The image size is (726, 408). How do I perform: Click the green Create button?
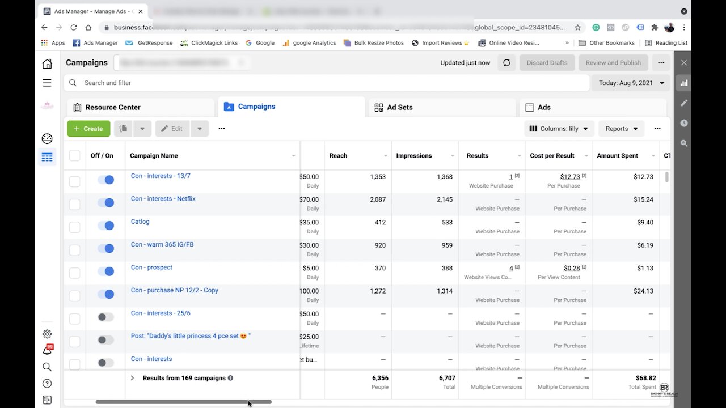pos(88,129)
